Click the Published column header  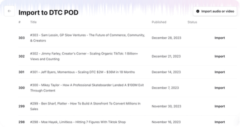(159, 22)
